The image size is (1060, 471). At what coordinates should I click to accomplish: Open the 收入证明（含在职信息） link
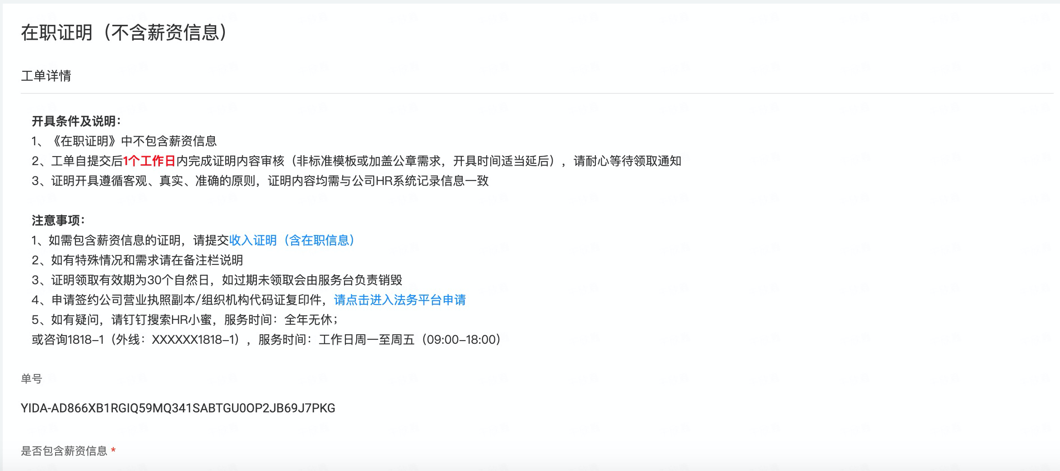[x=292, y=240]
